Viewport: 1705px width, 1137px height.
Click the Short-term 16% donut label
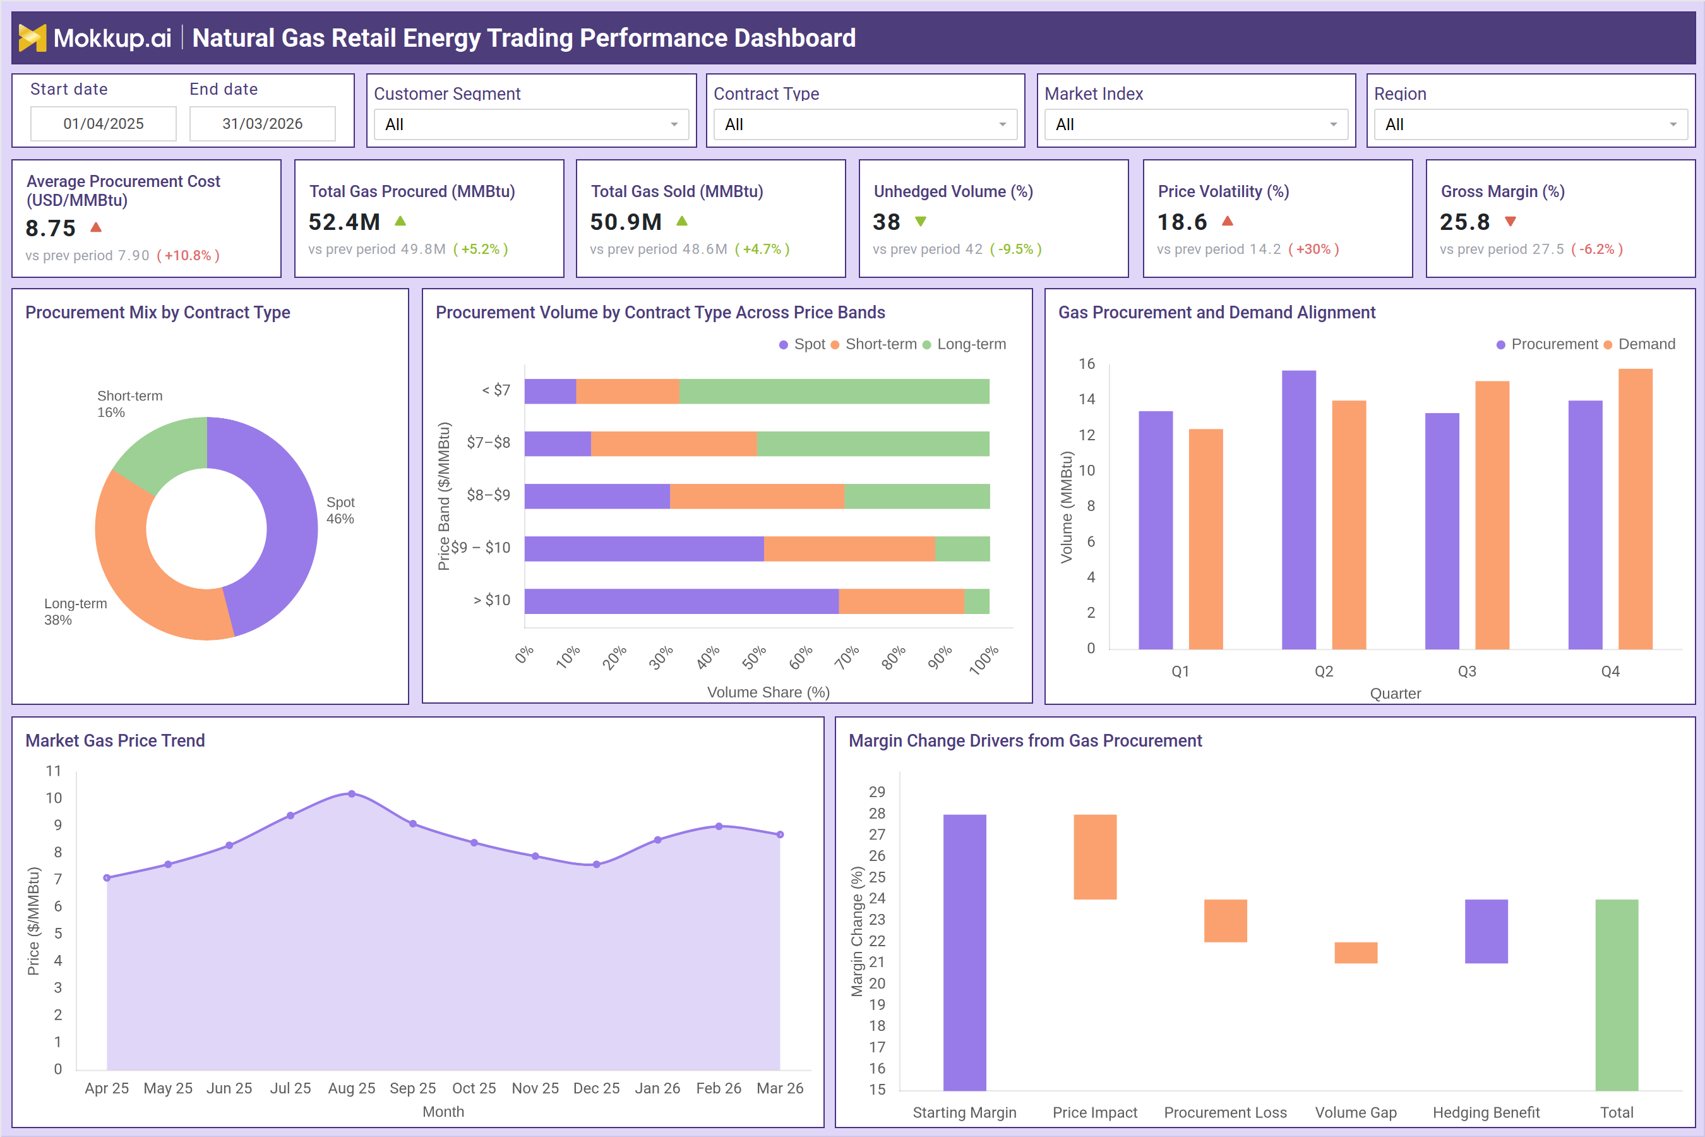click(129, 404)
